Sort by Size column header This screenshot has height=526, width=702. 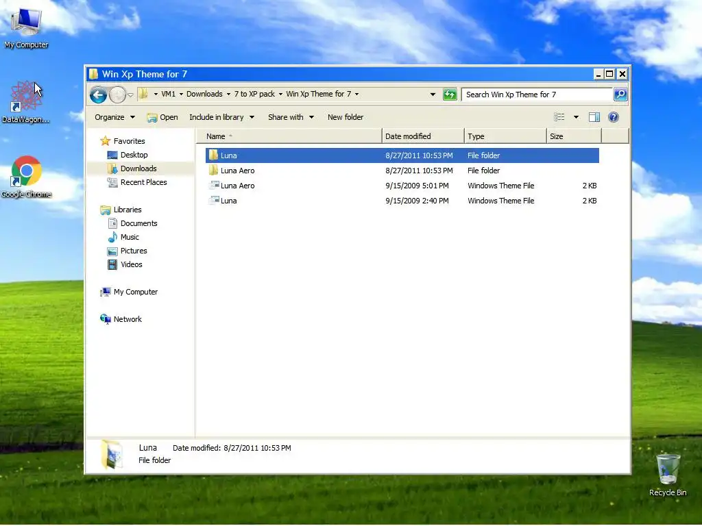pos(574,136)
